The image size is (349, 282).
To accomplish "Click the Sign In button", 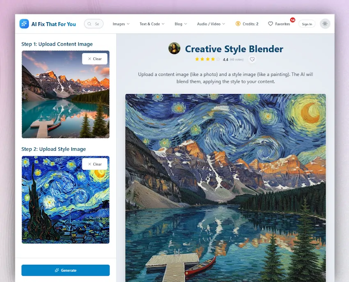I will point(307,24).
